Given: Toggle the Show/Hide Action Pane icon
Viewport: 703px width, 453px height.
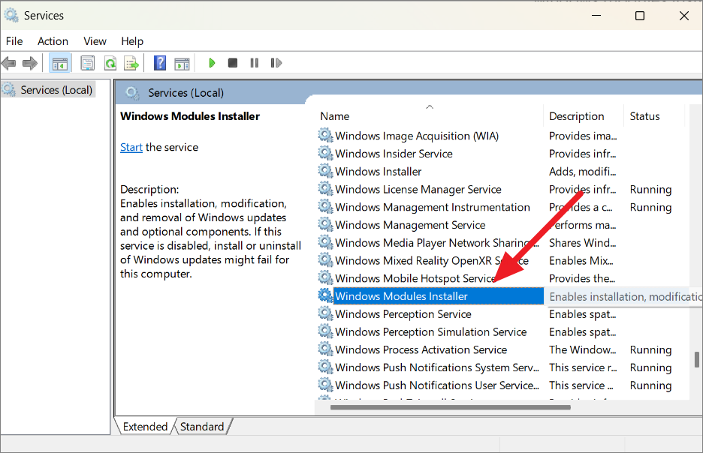Looking at the screenshot, I should point(182,64).
